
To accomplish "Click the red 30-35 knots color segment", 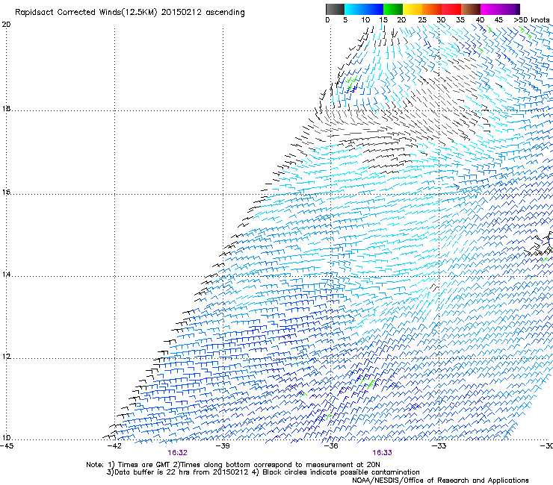I will 451,9.
